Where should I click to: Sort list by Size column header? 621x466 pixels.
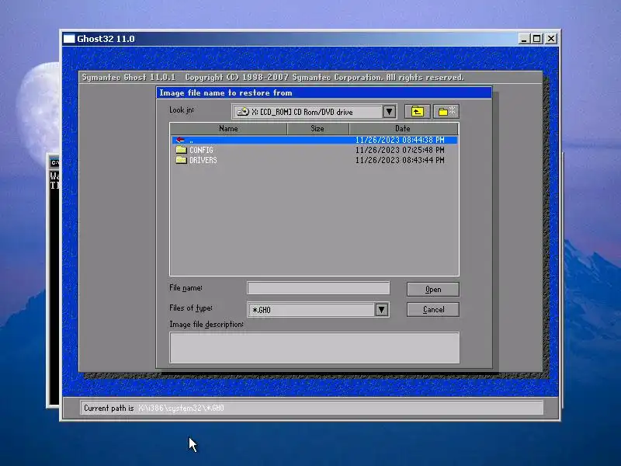click(317, 128)
